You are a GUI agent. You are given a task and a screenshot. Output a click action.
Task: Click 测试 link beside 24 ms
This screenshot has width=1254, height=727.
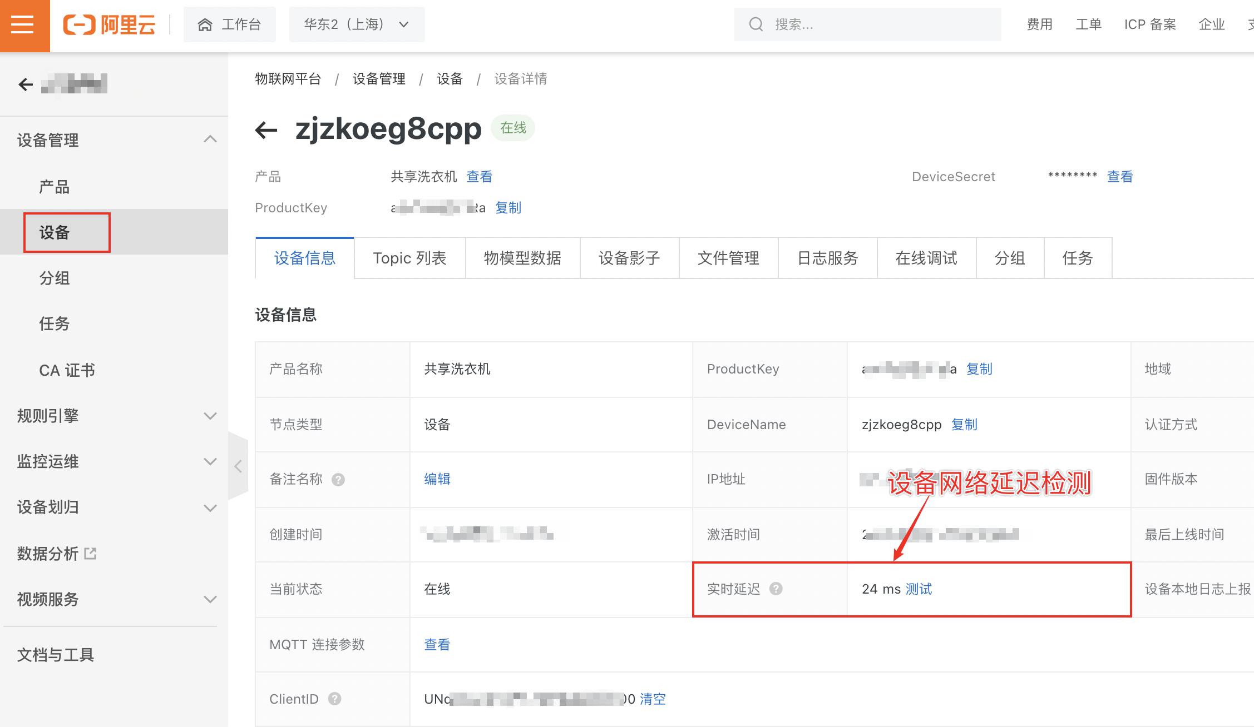919,589
